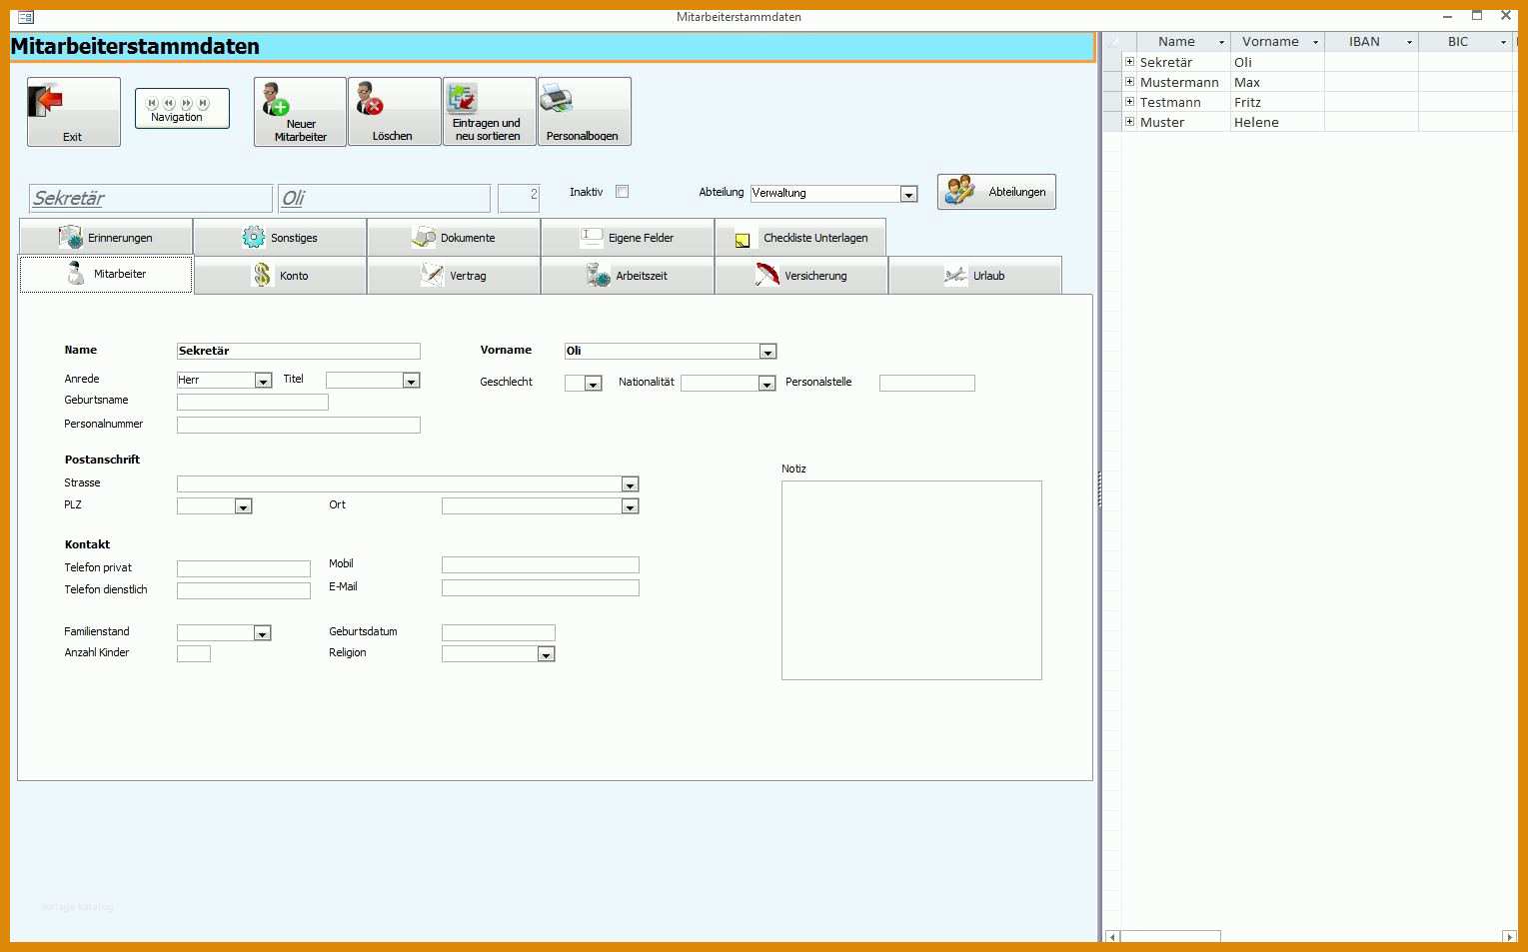Go to next record in Navigation
This screenshot has width=1528, height=952.
coord(186,103)
